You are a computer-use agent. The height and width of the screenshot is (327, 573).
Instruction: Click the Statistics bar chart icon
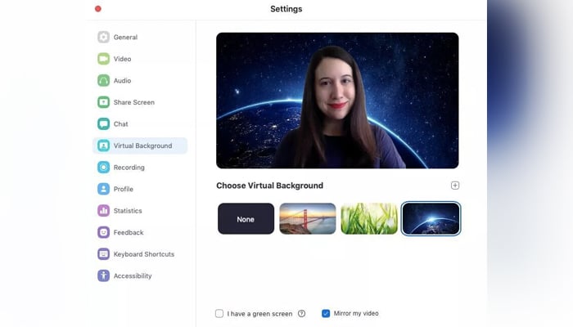pos(103,211)
